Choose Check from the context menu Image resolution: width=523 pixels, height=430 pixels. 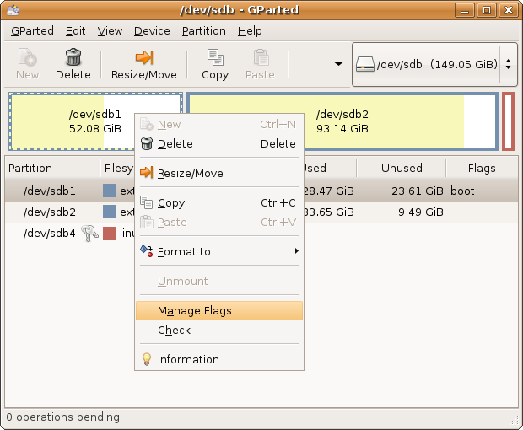click(219, 330)
